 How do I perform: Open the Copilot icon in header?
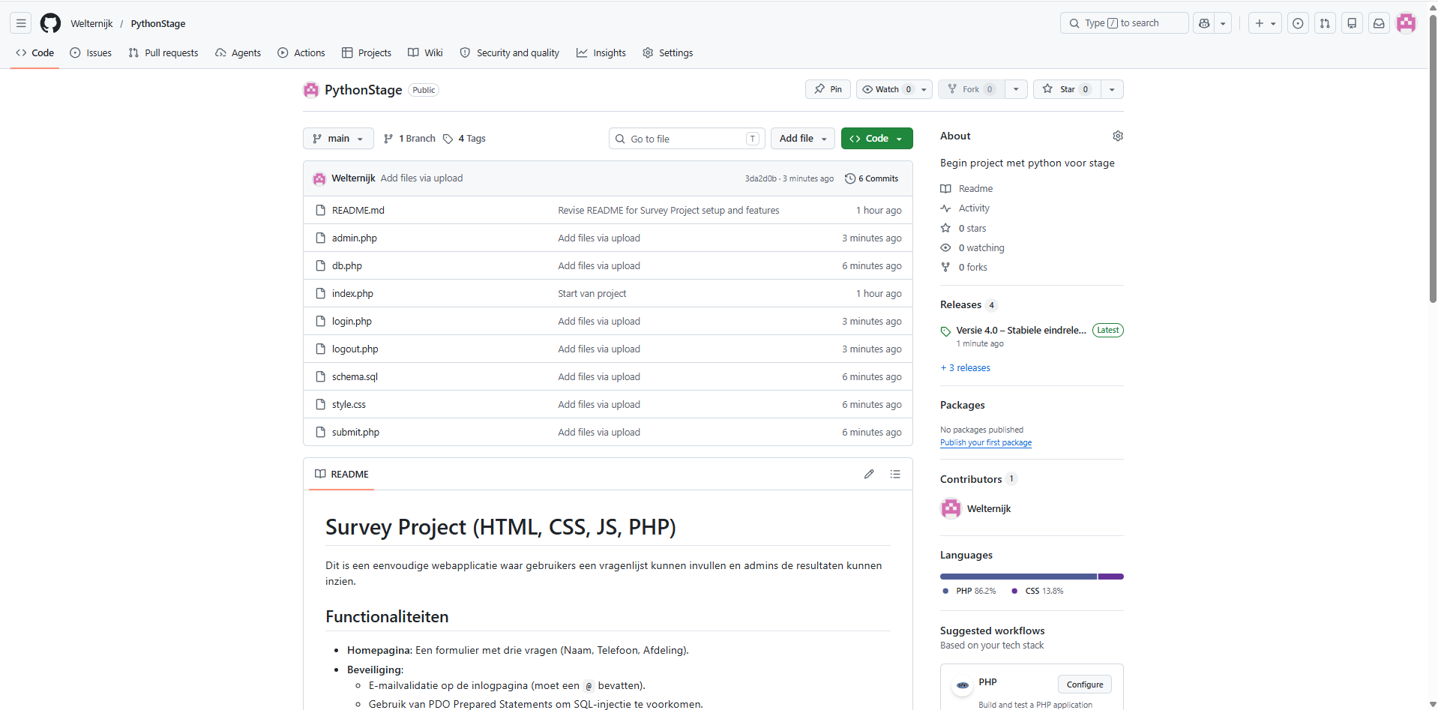pyautogui.click(x=1204, y=23)
